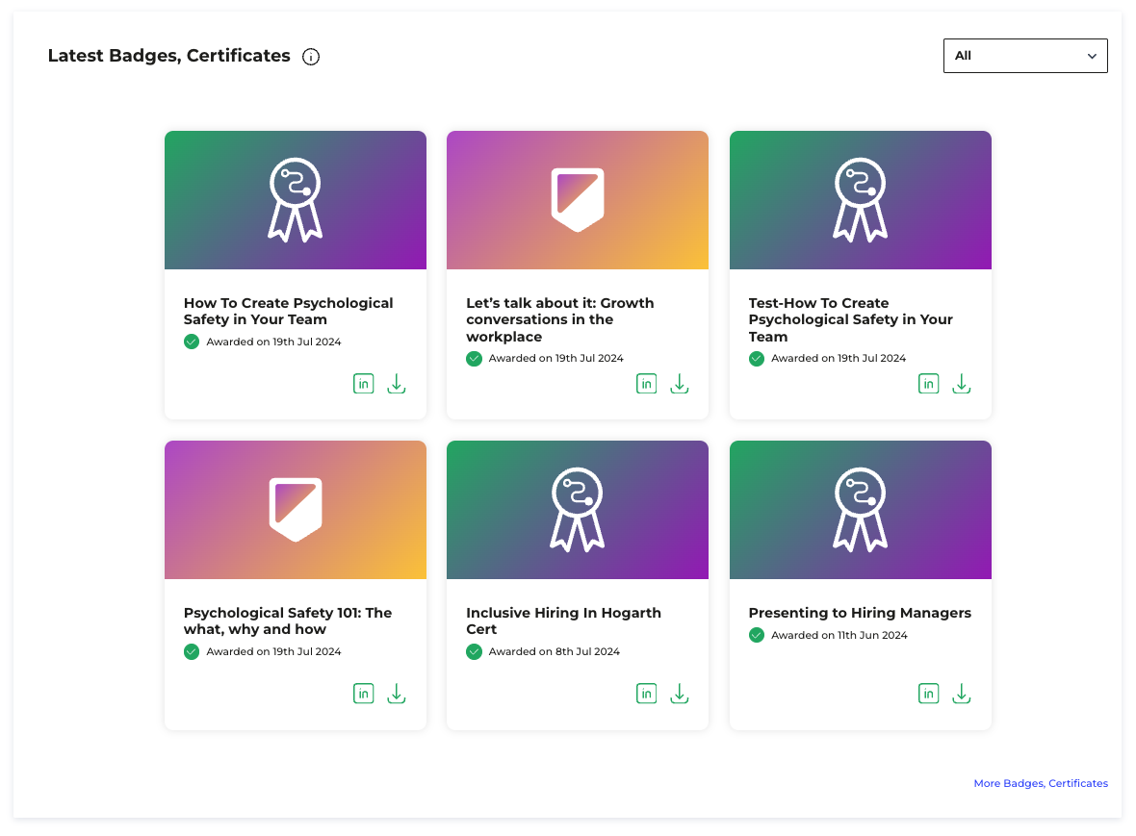Viewport: 1136px width, 836px height.
Task: Click the Test-How To Create banner image
Action: pos(860,200)
